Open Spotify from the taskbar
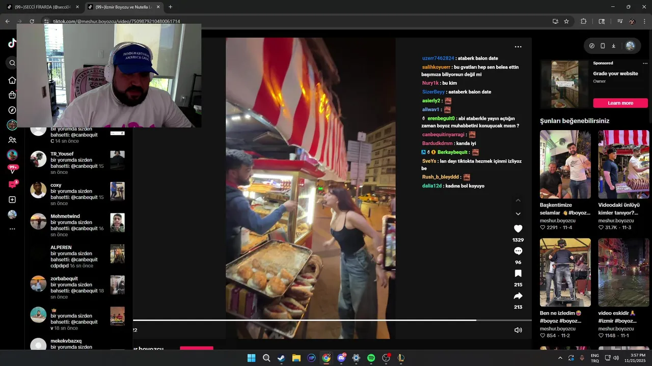 point(371,358)
